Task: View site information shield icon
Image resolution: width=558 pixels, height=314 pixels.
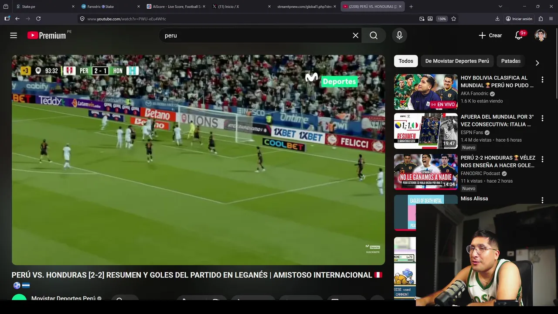Action: (82, 19)
